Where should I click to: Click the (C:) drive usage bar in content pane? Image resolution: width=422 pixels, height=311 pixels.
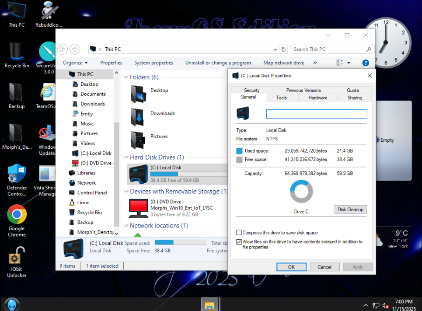click(x=189, y=174)
